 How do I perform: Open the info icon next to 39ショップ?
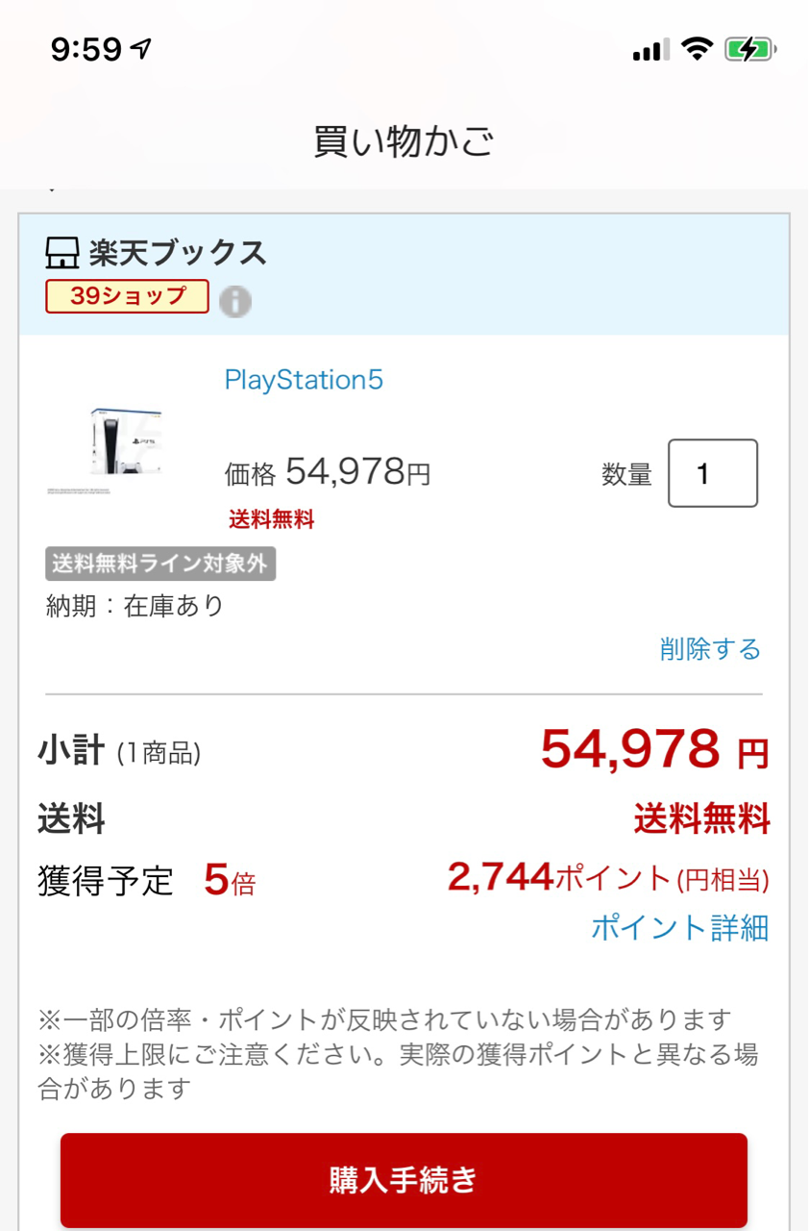pyautogui.click(x=235, y=301)
